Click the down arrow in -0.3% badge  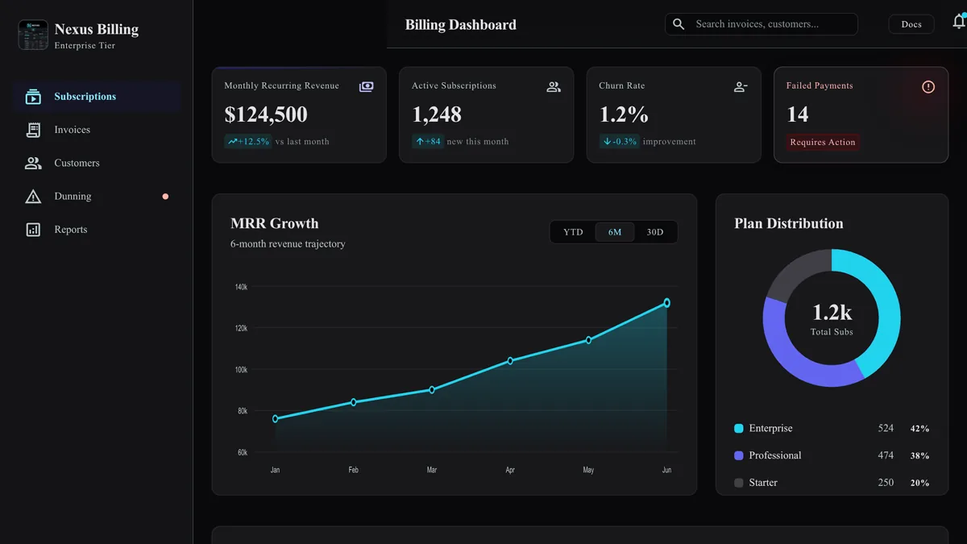point(607,142)
